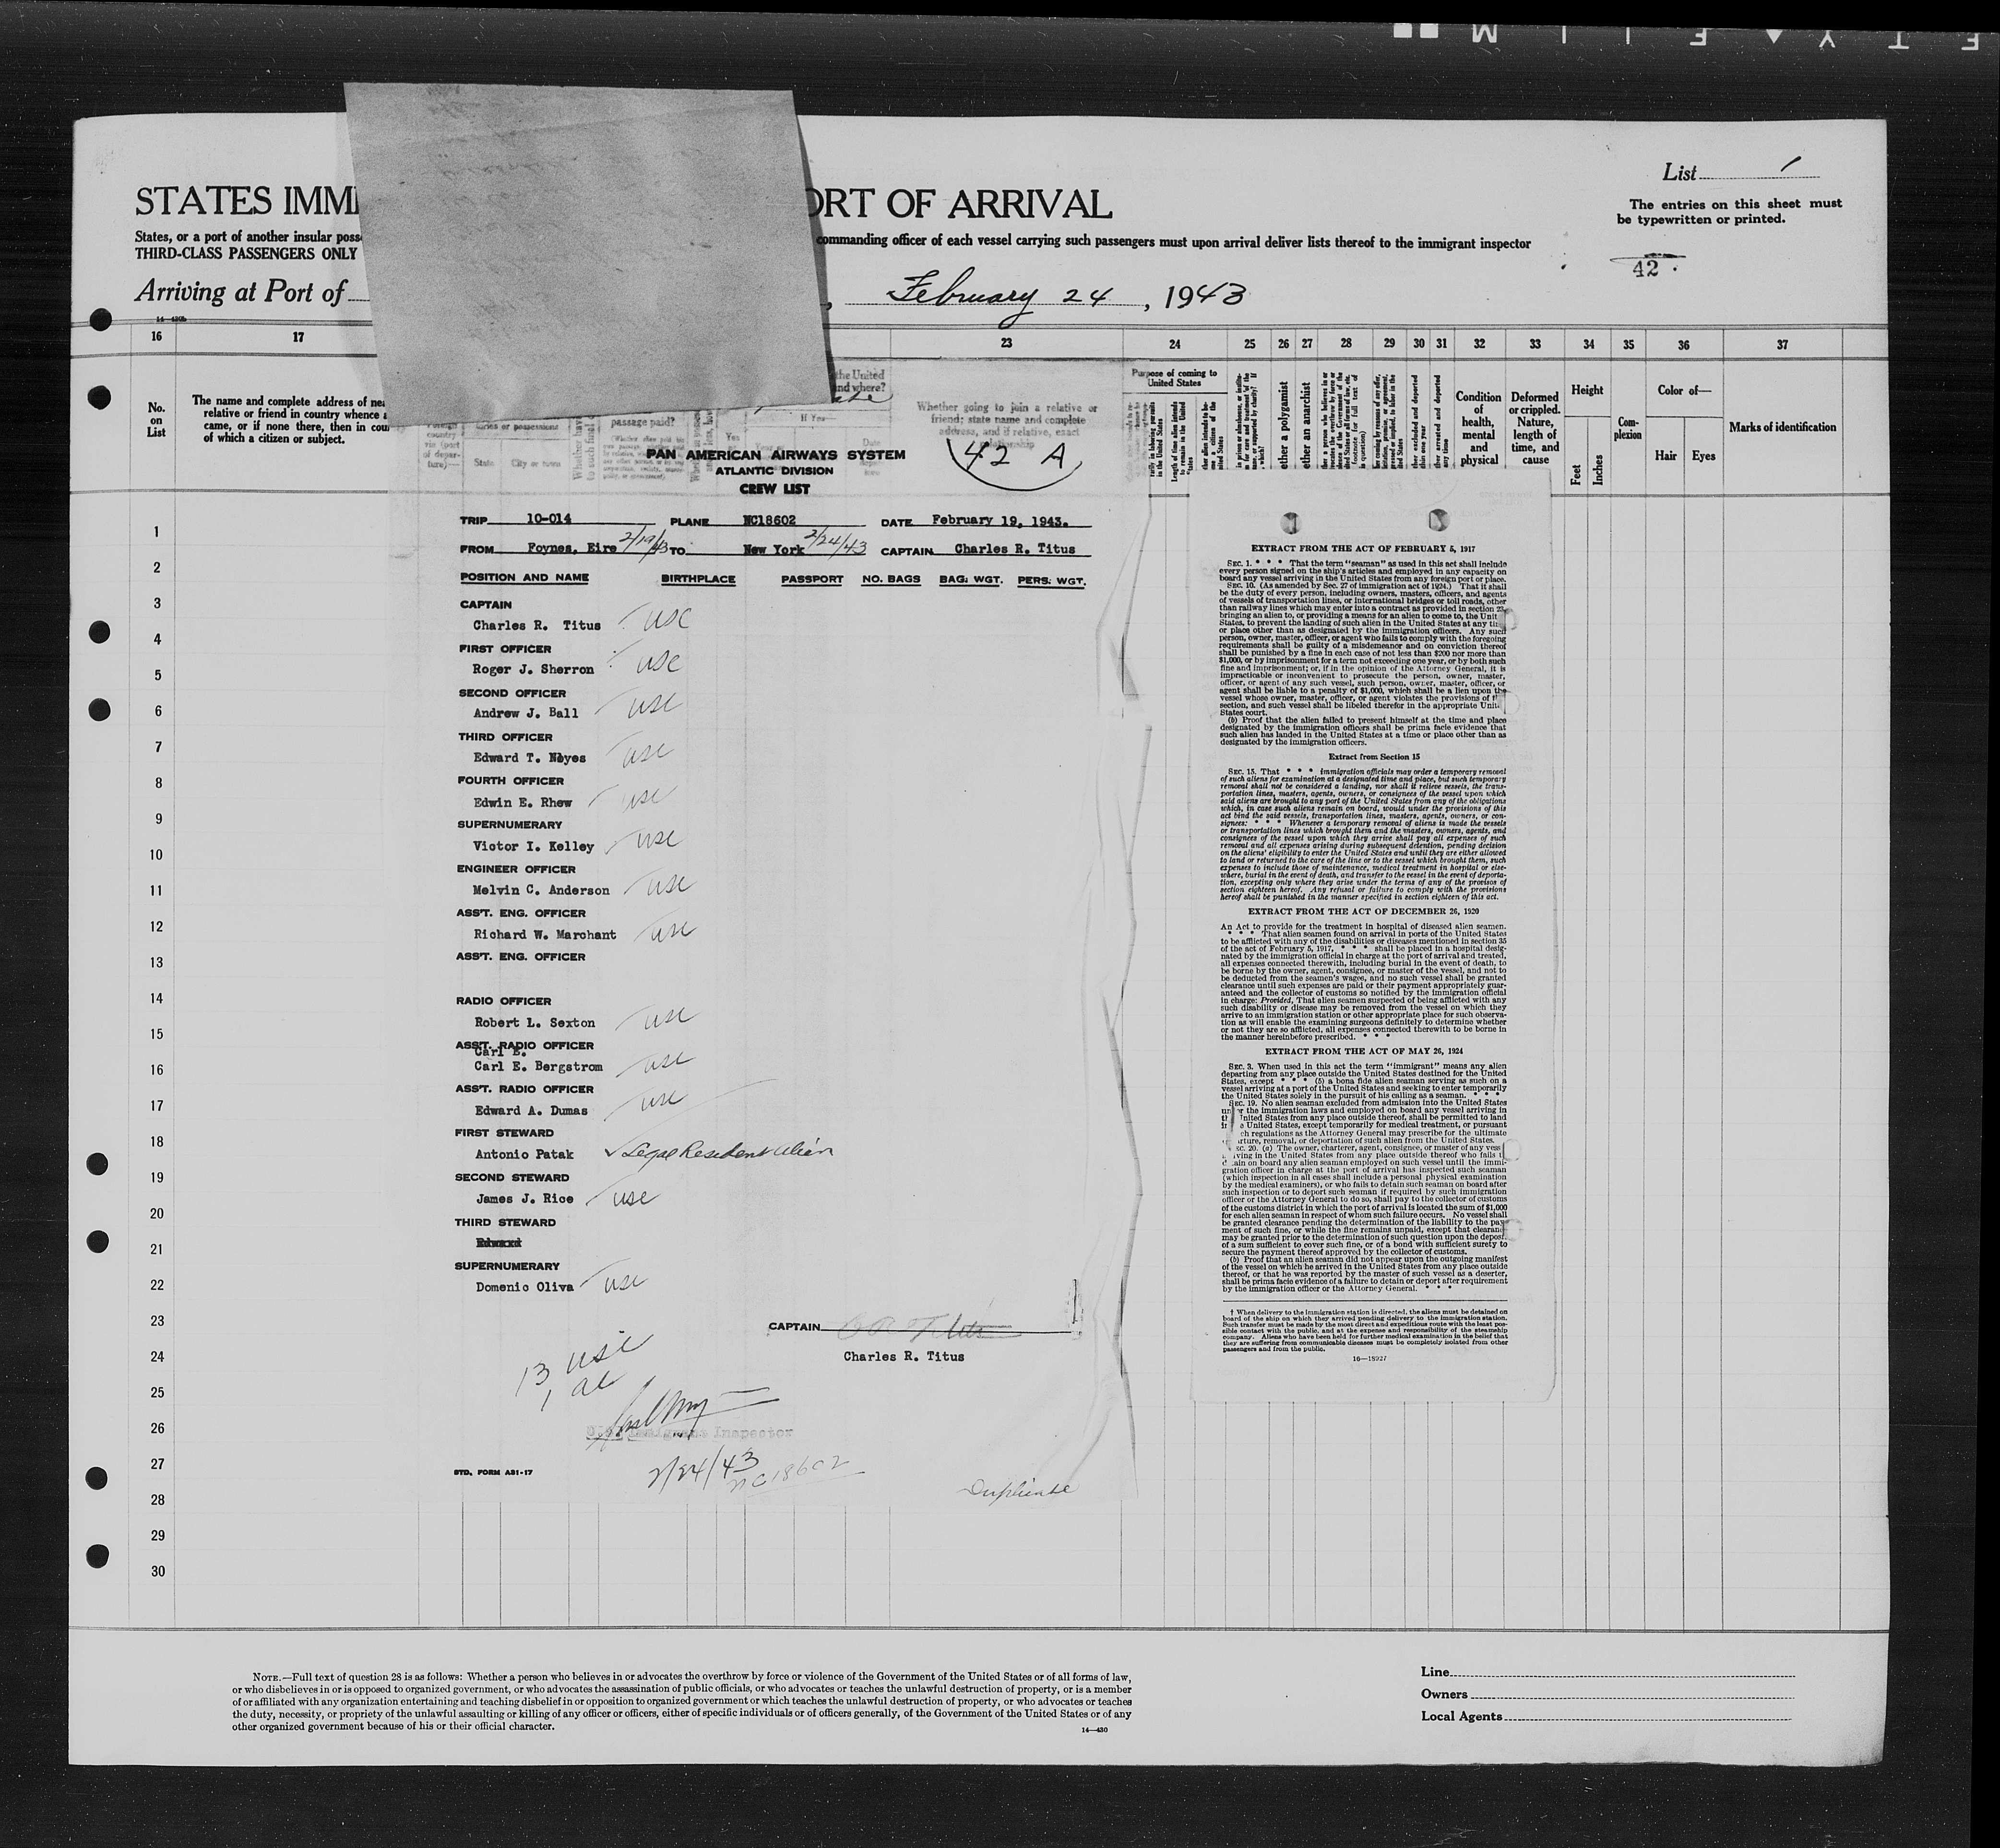The width and height of the screenshot is (2000, 1848).
Task: Select plane number 'NC18602' in header
Action: point(769,521)
